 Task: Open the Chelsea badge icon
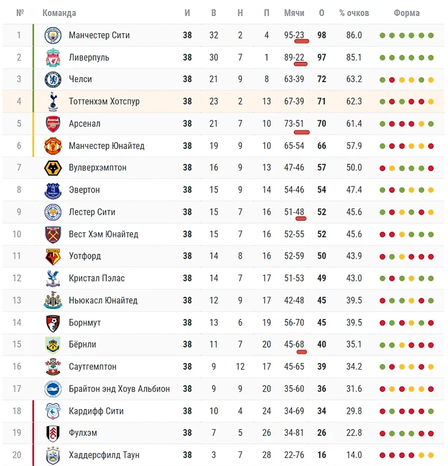[53, 79]
